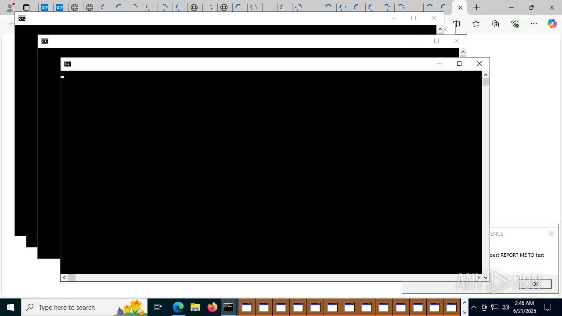This screenshot has width=562, height=316.
Task: Close the Edge browser window
Action: tap(551, 7)
